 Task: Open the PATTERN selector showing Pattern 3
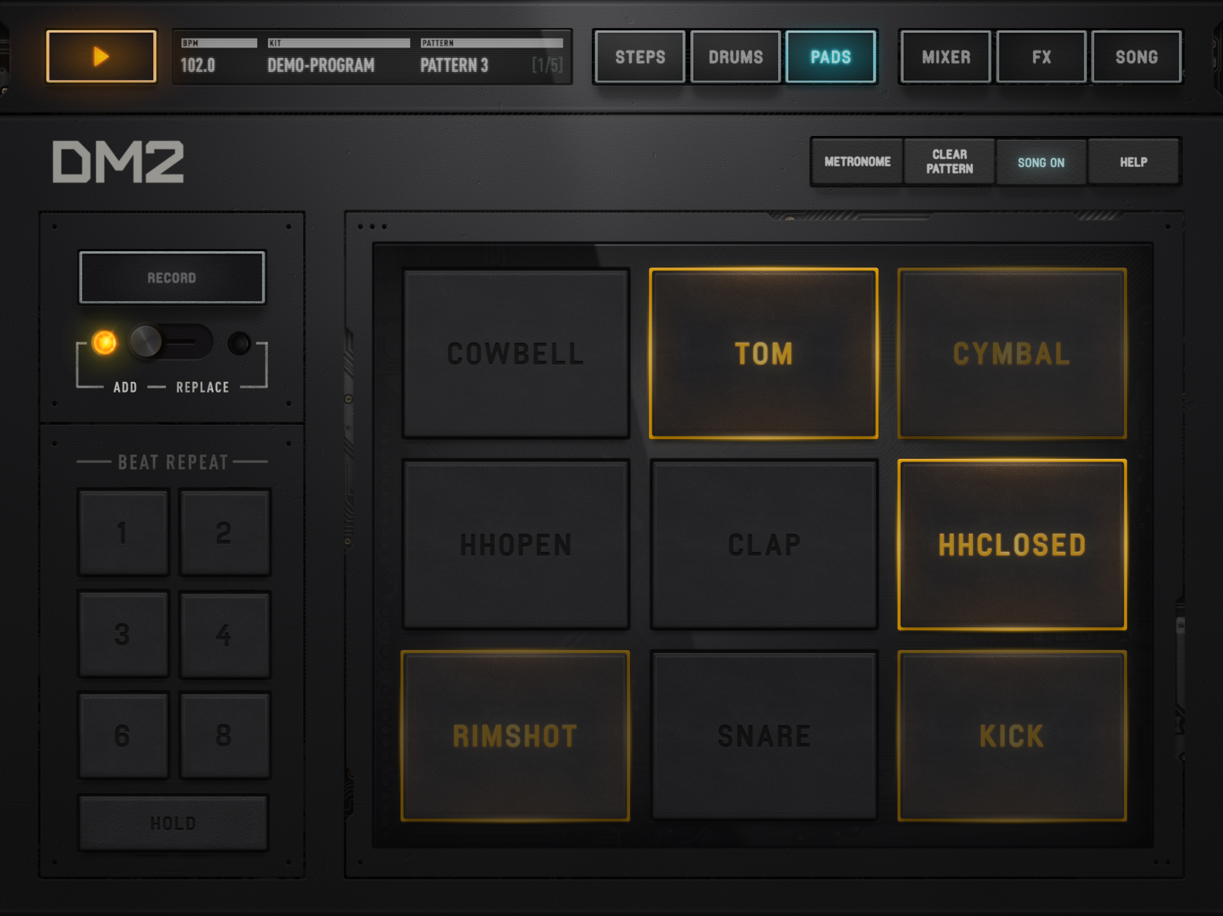(x=491, y=57)
